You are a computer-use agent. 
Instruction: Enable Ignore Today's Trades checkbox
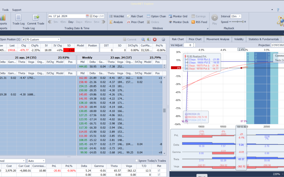click(x=136, y=160)
